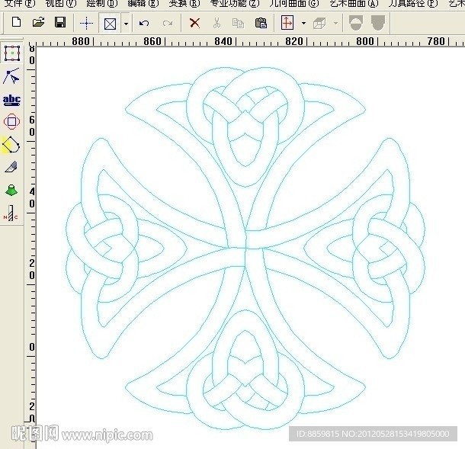Open the dropdown beside the 3D box icon
This screenshot has width=465, height=449.
(335, 23)
